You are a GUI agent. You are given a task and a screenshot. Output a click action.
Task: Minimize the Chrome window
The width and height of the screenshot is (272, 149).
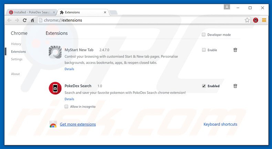(x=238, y=8)
